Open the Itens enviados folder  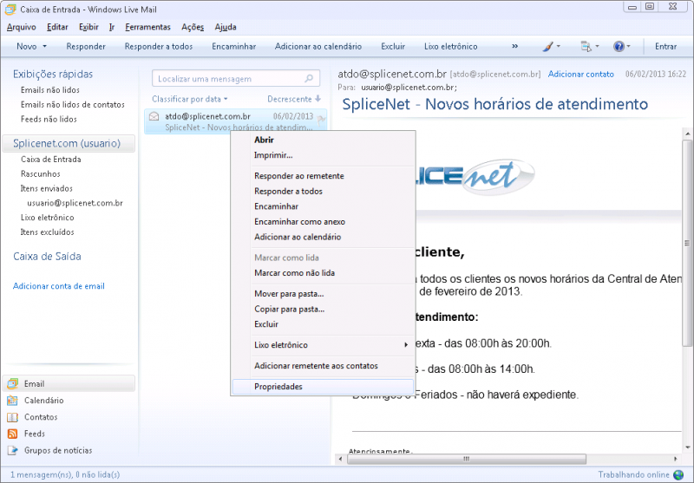47,188
